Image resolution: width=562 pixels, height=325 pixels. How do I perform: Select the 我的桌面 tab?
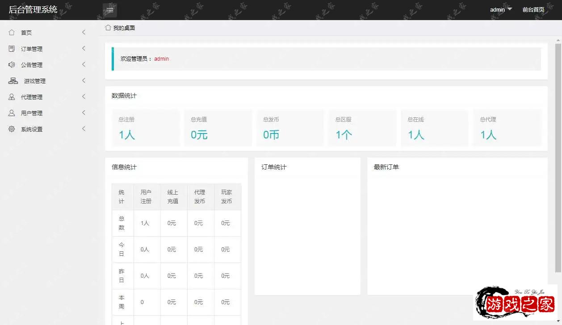click(124, 28)
